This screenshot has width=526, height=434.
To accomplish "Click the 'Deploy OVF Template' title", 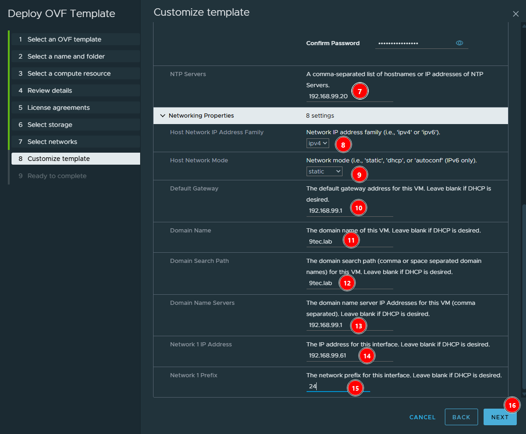I will (x=61, y=14).
